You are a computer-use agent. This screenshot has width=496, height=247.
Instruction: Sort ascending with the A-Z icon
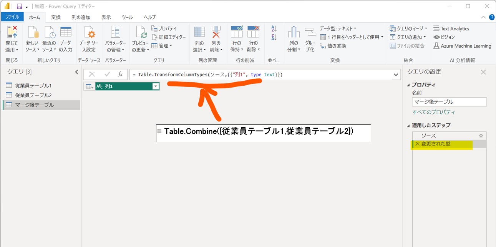click(274, 29)
